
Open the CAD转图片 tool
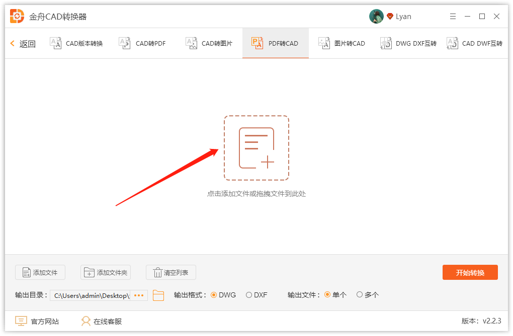point(209,43)
